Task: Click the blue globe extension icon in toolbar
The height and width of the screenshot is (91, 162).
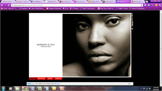Action: click(149, 5)
